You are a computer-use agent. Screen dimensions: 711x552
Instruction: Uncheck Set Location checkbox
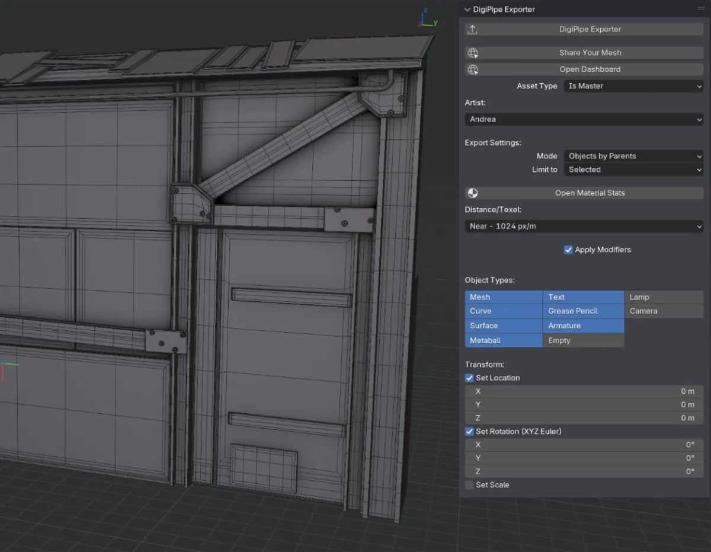(x=469, y=378)
